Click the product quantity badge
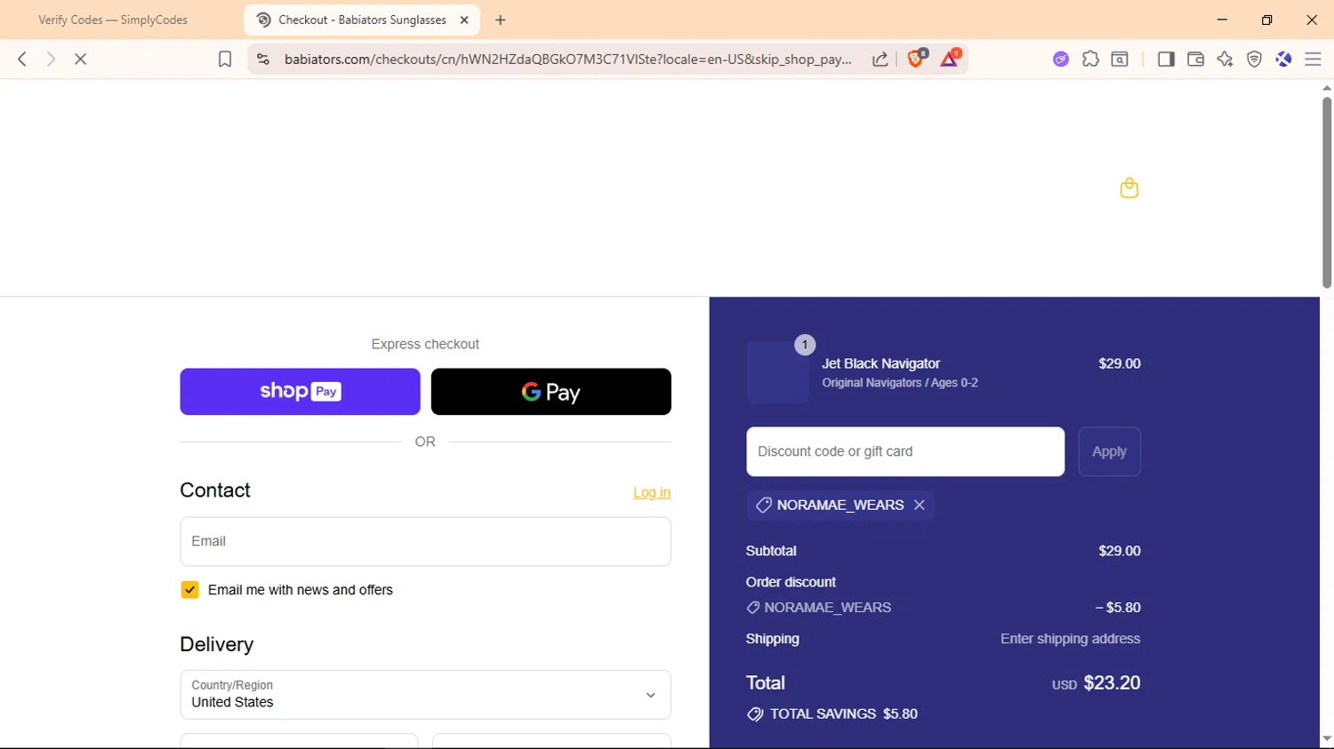Screen dimensions: 1334x749 [x=805, y=345]
